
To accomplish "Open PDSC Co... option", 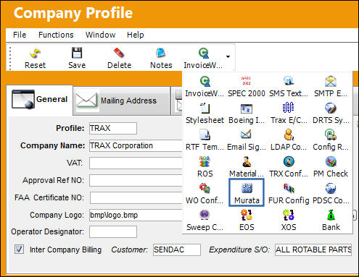I will tap(331, 194).
